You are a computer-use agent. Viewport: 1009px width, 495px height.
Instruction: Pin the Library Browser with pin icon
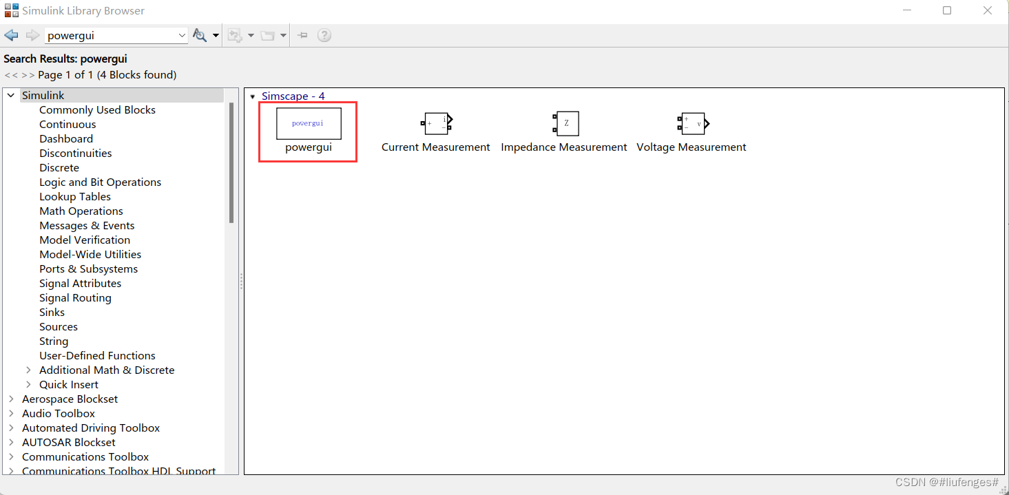(302, 35)
